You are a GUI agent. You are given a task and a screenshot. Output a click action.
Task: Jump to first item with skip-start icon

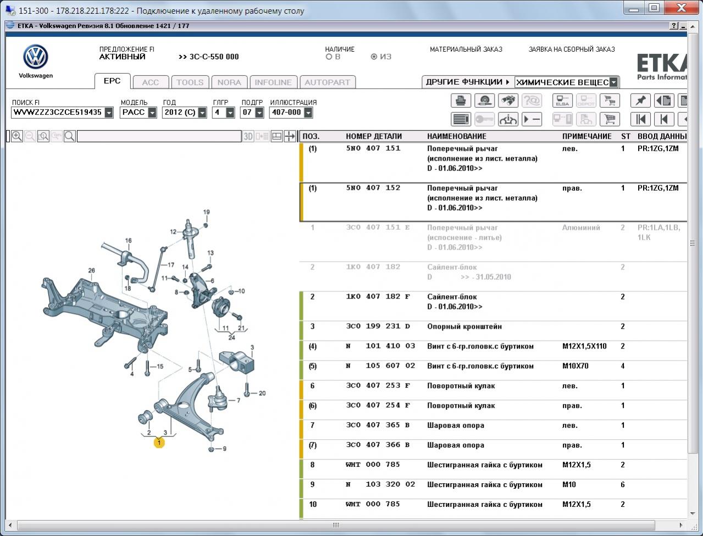pyautogui.click(x=640, y=119)
